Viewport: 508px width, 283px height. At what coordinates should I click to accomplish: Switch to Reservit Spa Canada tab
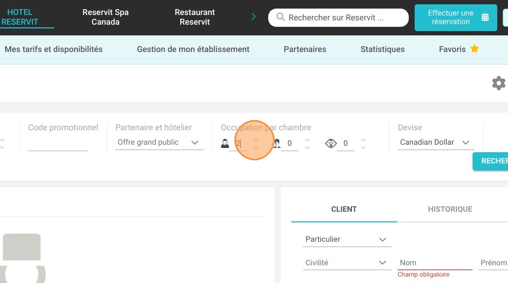106,17
